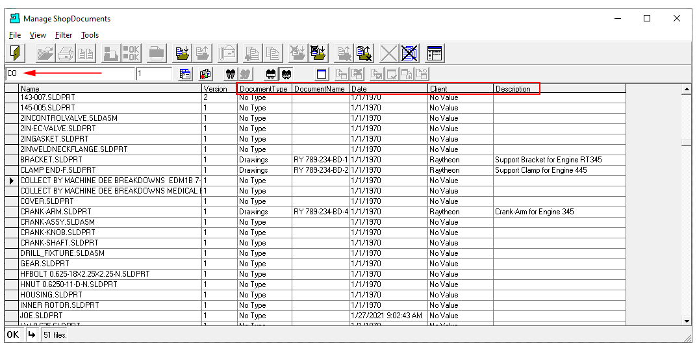Click the version field containing 1
This screenshot has height=352, width=697.
coord(154,73)
